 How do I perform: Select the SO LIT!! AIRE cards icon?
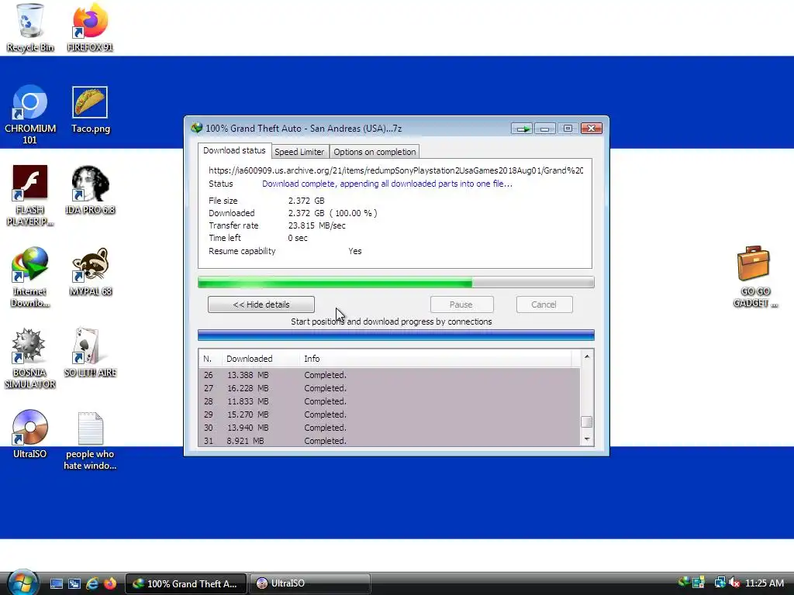(x=90, y=353)
